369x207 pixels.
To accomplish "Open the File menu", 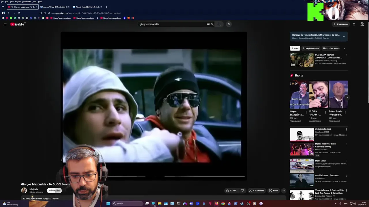I will [2, 1].
